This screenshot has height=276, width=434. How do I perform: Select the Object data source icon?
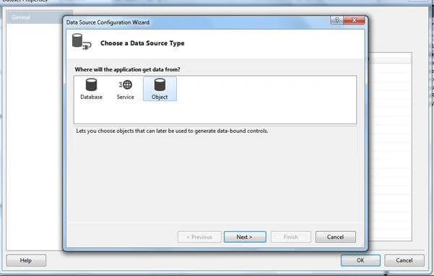tap(160, 89)
